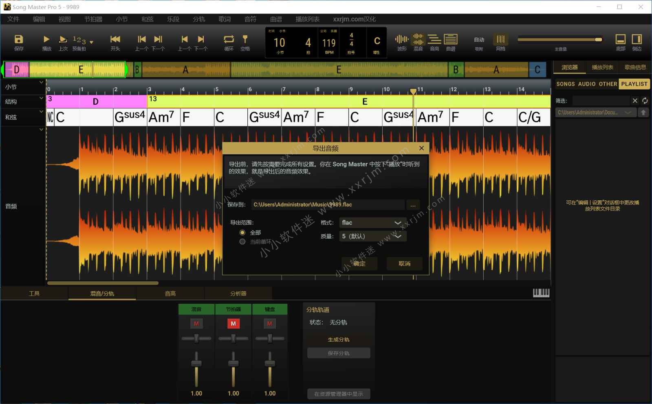
Task: Open the 节拍器 menu
Action: [x=93, y=19]
